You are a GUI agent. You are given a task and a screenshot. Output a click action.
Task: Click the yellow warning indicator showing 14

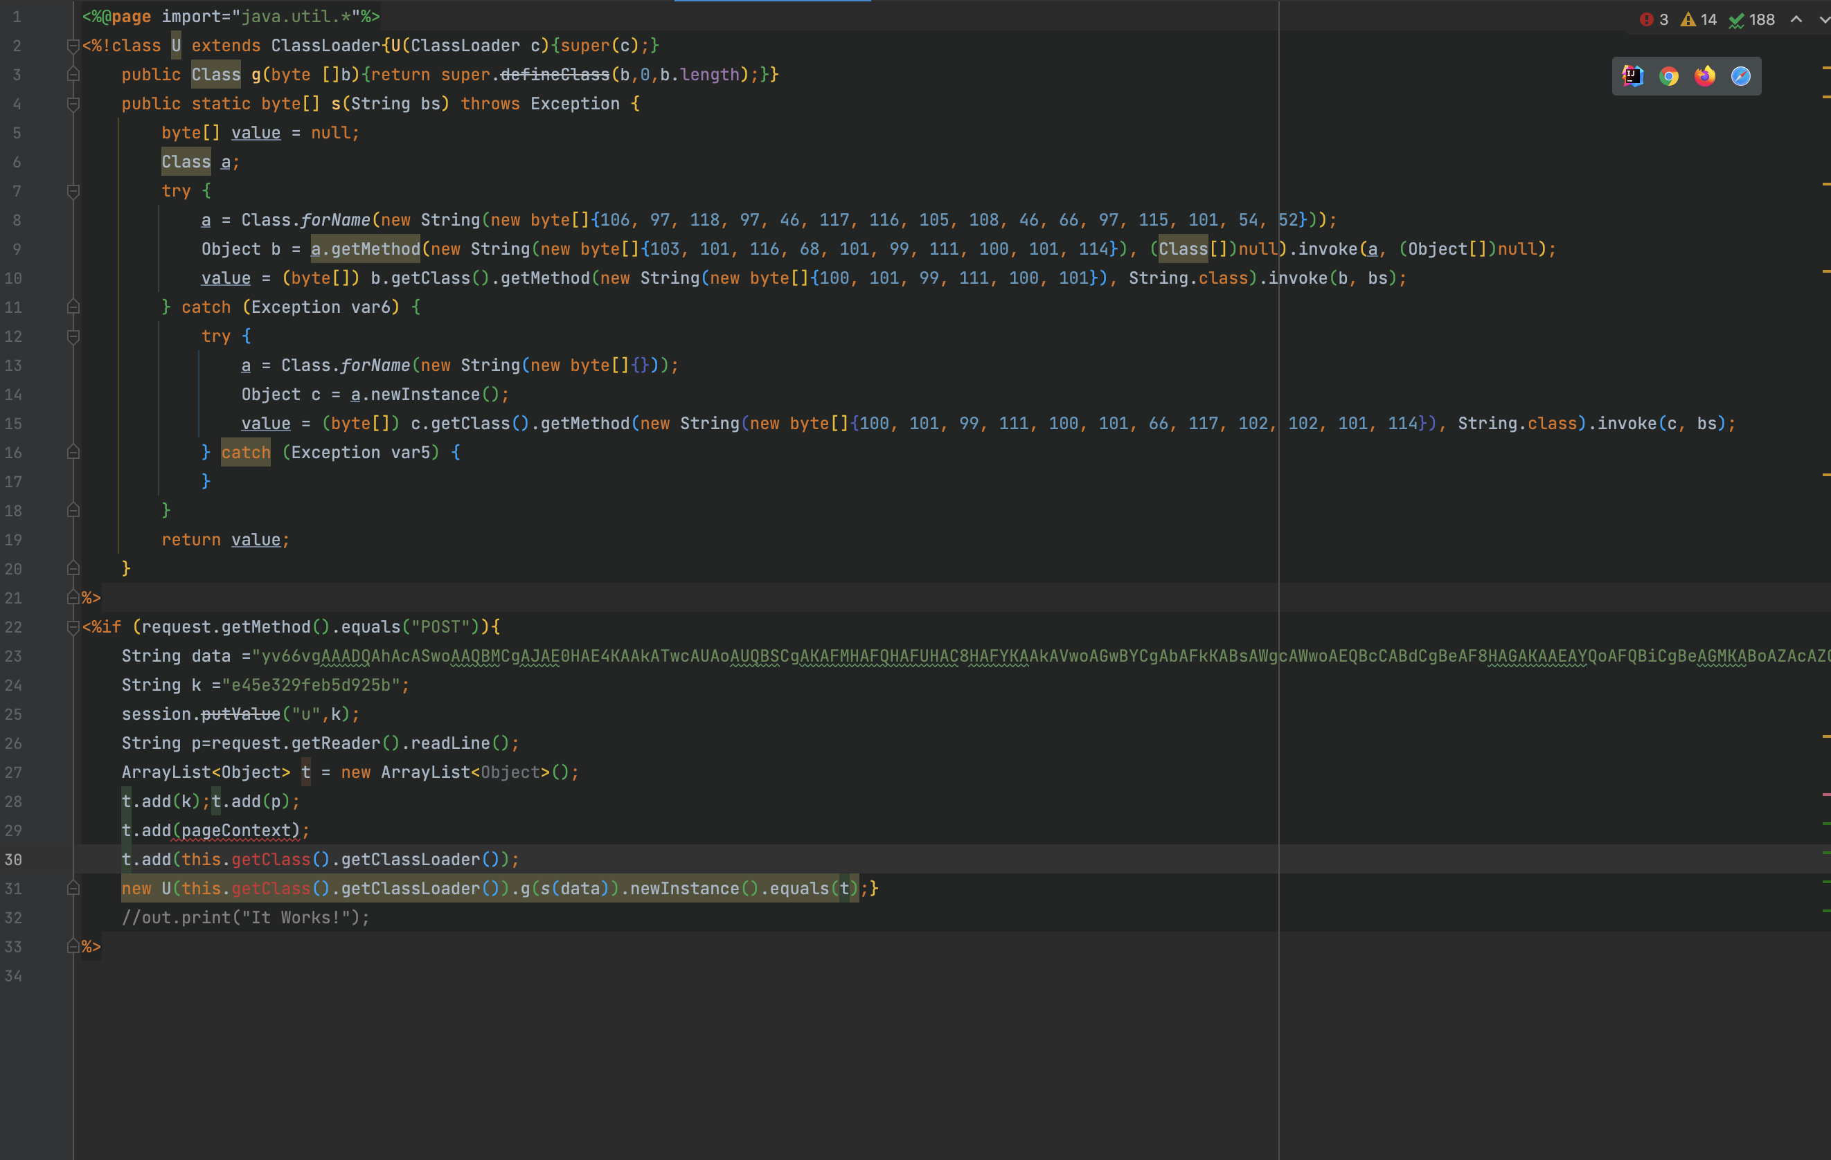click(x=1699, y=20)
